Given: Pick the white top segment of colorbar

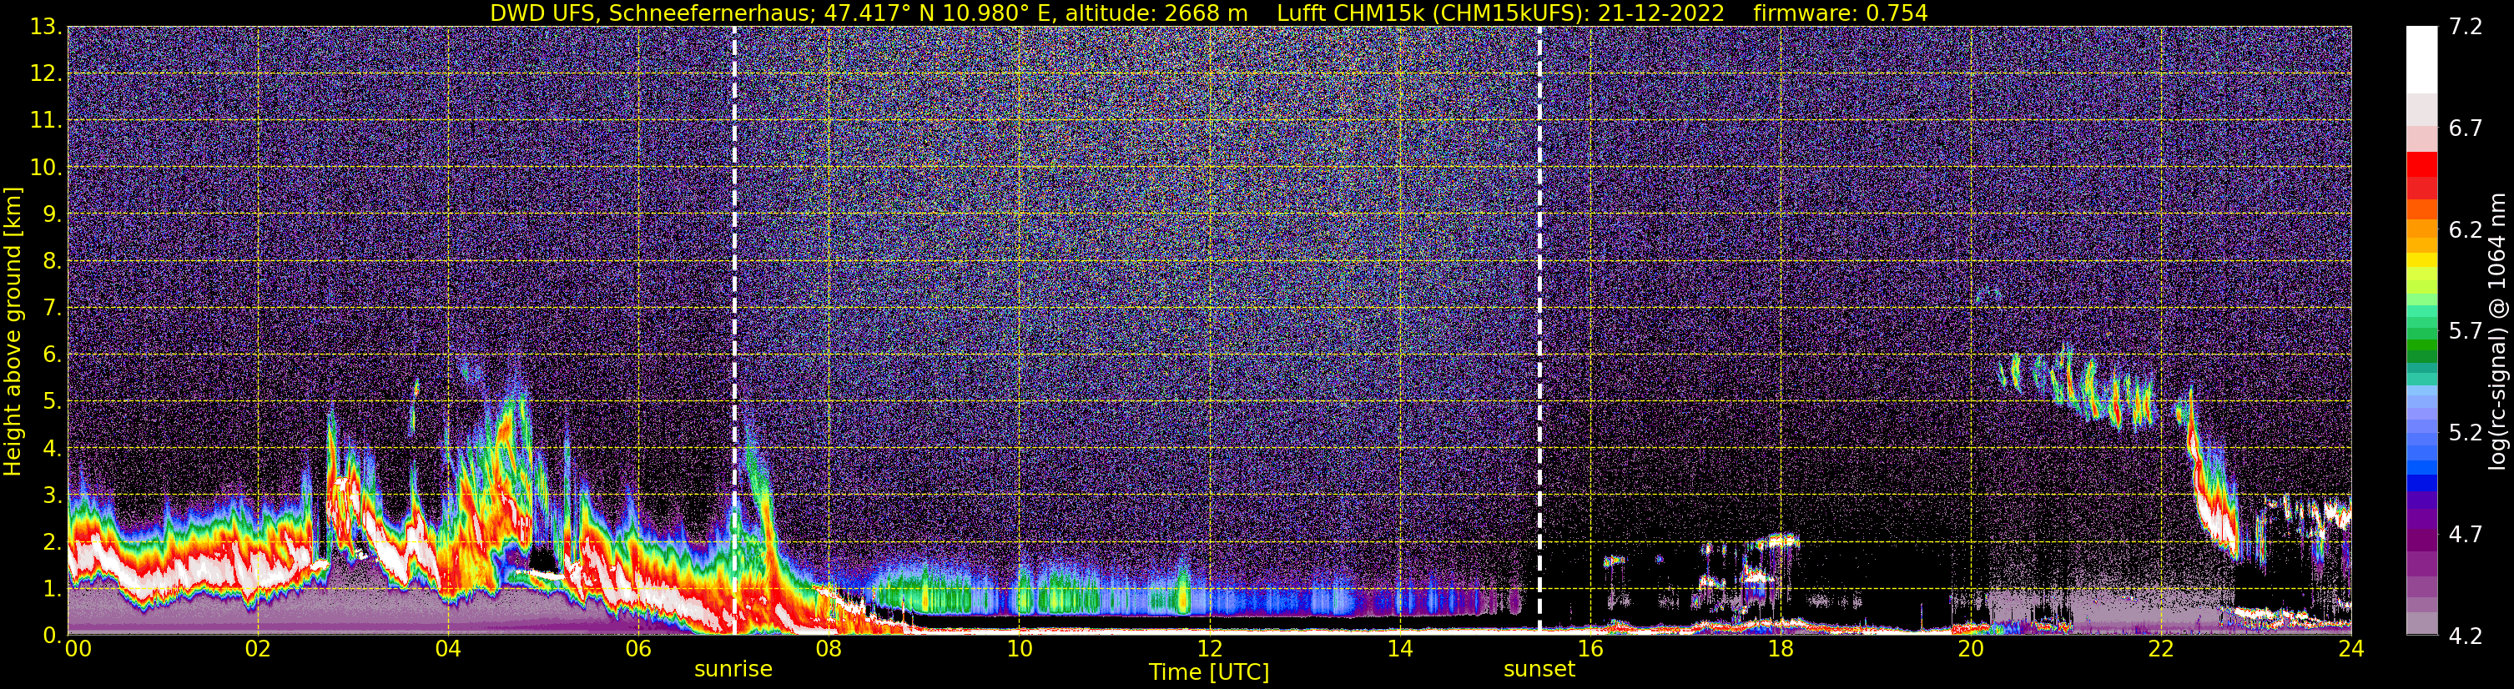Looking at the screenshot, I should (x=2421, y=59).
